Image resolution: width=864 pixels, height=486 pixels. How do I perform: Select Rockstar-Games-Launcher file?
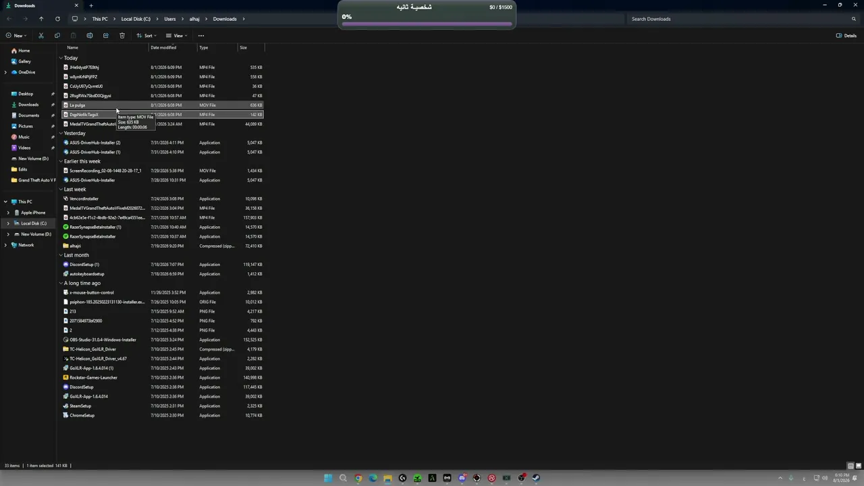(x=162, y=377)
